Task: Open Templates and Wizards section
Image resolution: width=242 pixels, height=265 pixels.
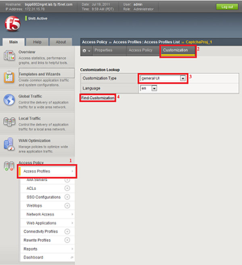Action: click(x=40, y=74)
